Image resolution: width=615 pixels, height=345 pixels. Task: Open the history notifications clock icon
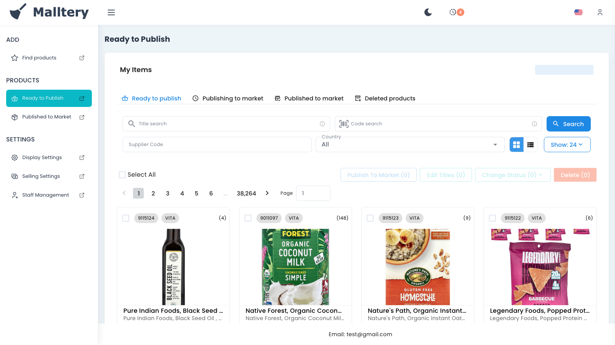[x=453, y=12]
